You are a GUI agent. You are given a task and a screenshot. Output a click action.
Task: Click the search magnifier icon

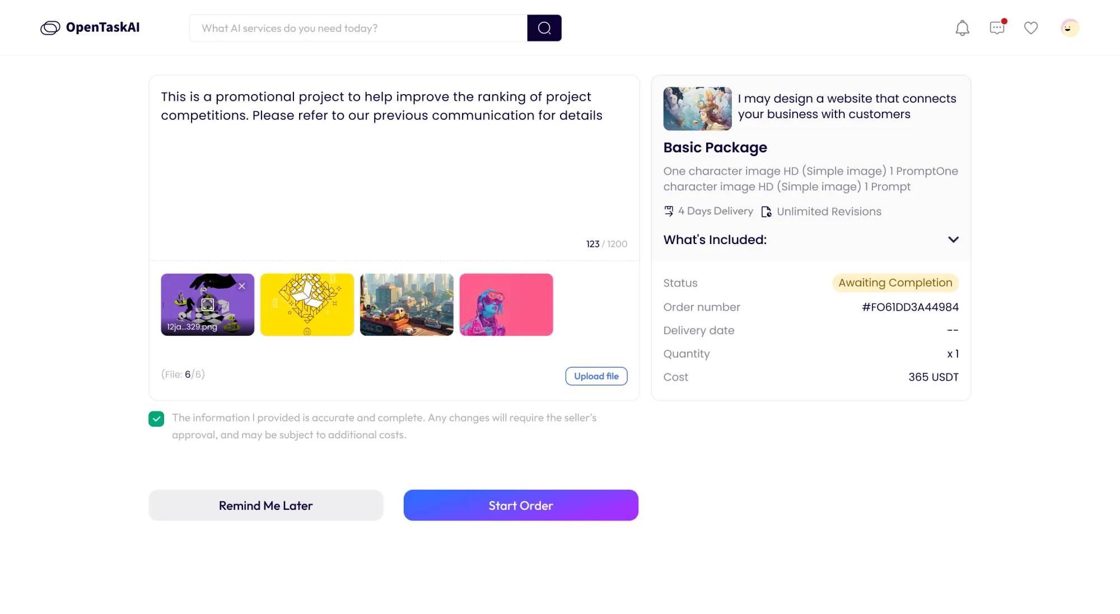543,27
